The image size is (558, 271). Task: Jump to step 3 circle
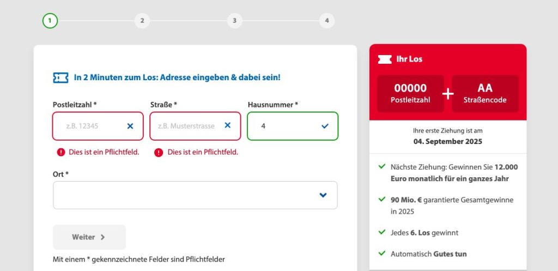(234, 21)
